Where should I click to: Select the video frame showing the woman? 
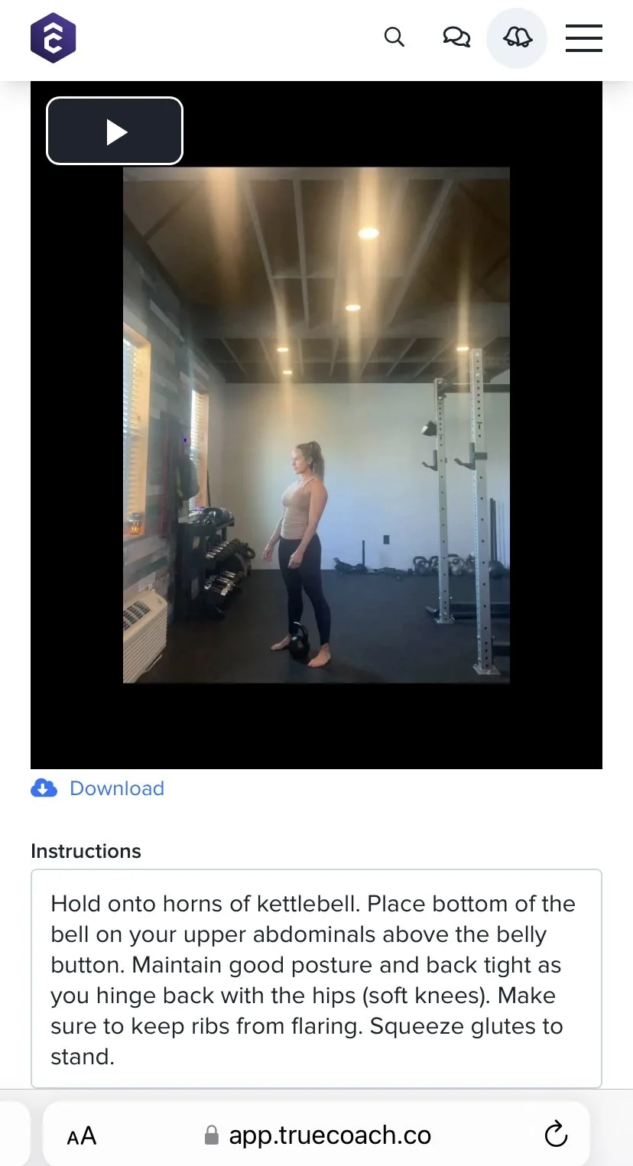(x=316, y=425)
